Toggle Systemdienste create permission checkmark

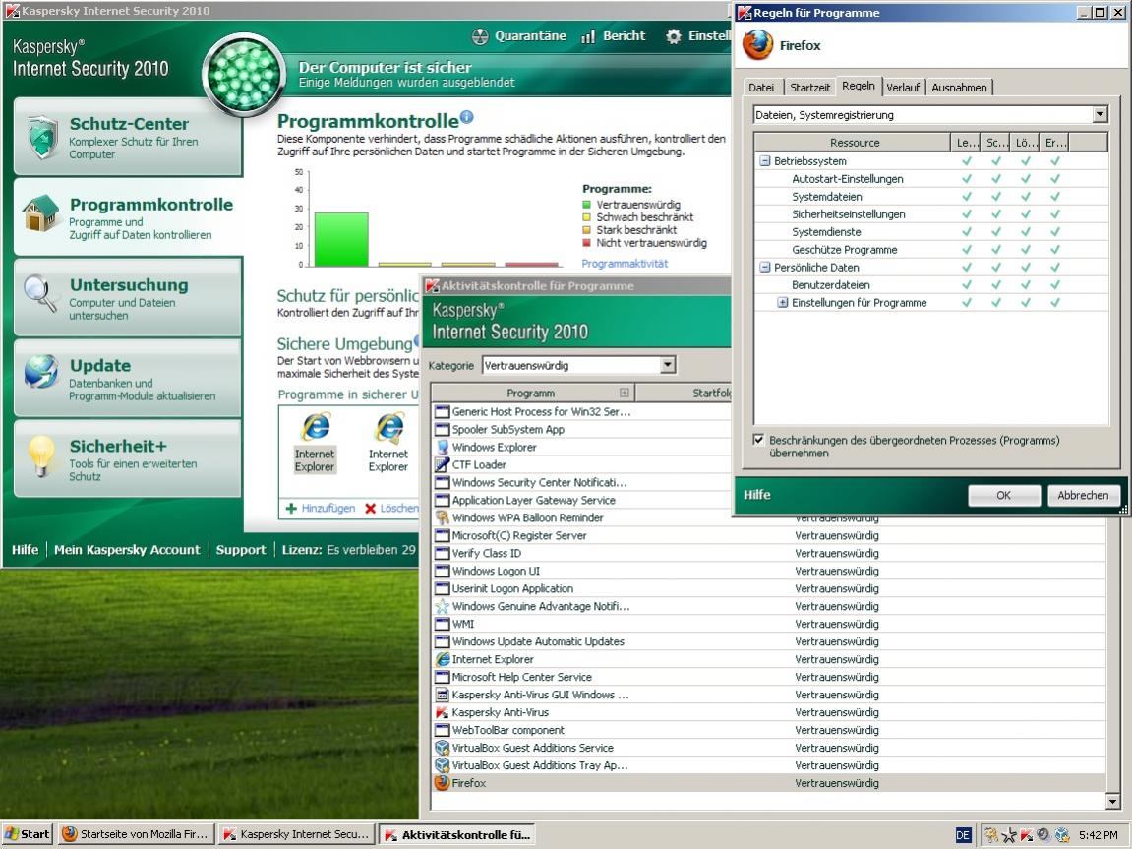tap(1055, 232)
